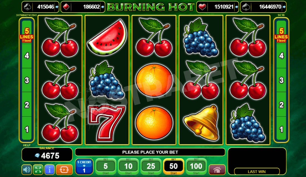Mute sound with the speaker icon
Screen dimensions: 306x177
point(27,170)
